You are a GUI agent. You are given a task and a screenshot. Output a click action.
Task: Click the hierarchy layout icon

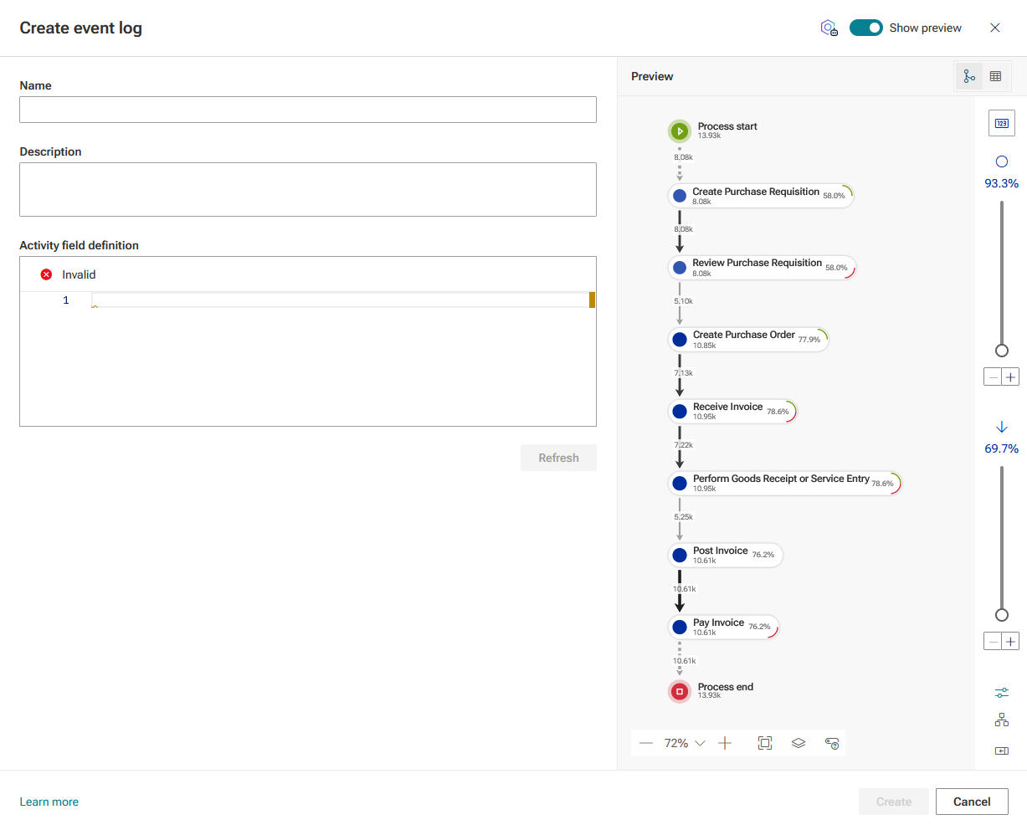1002,720
